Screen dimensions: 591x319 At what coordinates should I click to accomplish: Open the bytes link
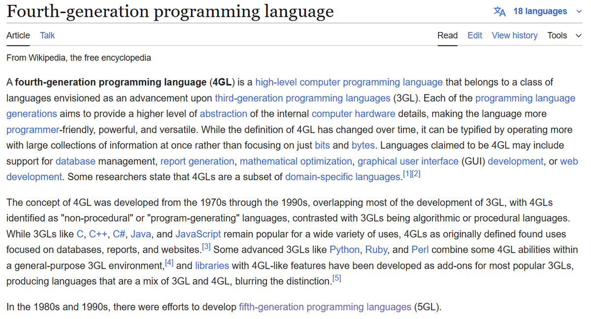point(363,145)
